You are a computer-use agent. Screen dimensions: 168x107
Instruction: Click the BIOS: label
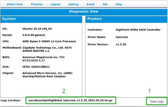[6, 57]
